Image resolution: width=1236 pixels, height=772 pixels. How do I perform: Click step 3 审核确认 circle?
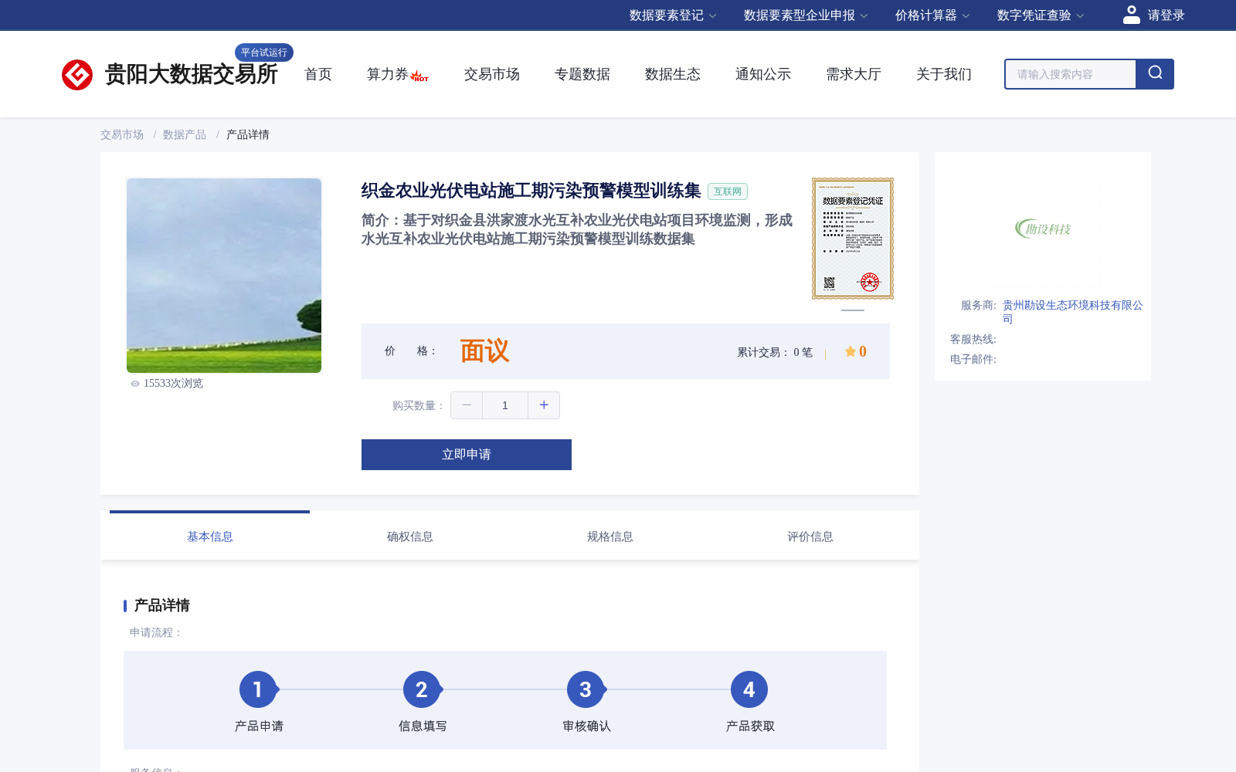(x=586, y=689)
